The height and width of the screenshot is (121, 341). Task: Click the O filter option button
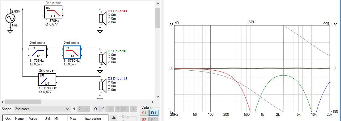point(95,109)
